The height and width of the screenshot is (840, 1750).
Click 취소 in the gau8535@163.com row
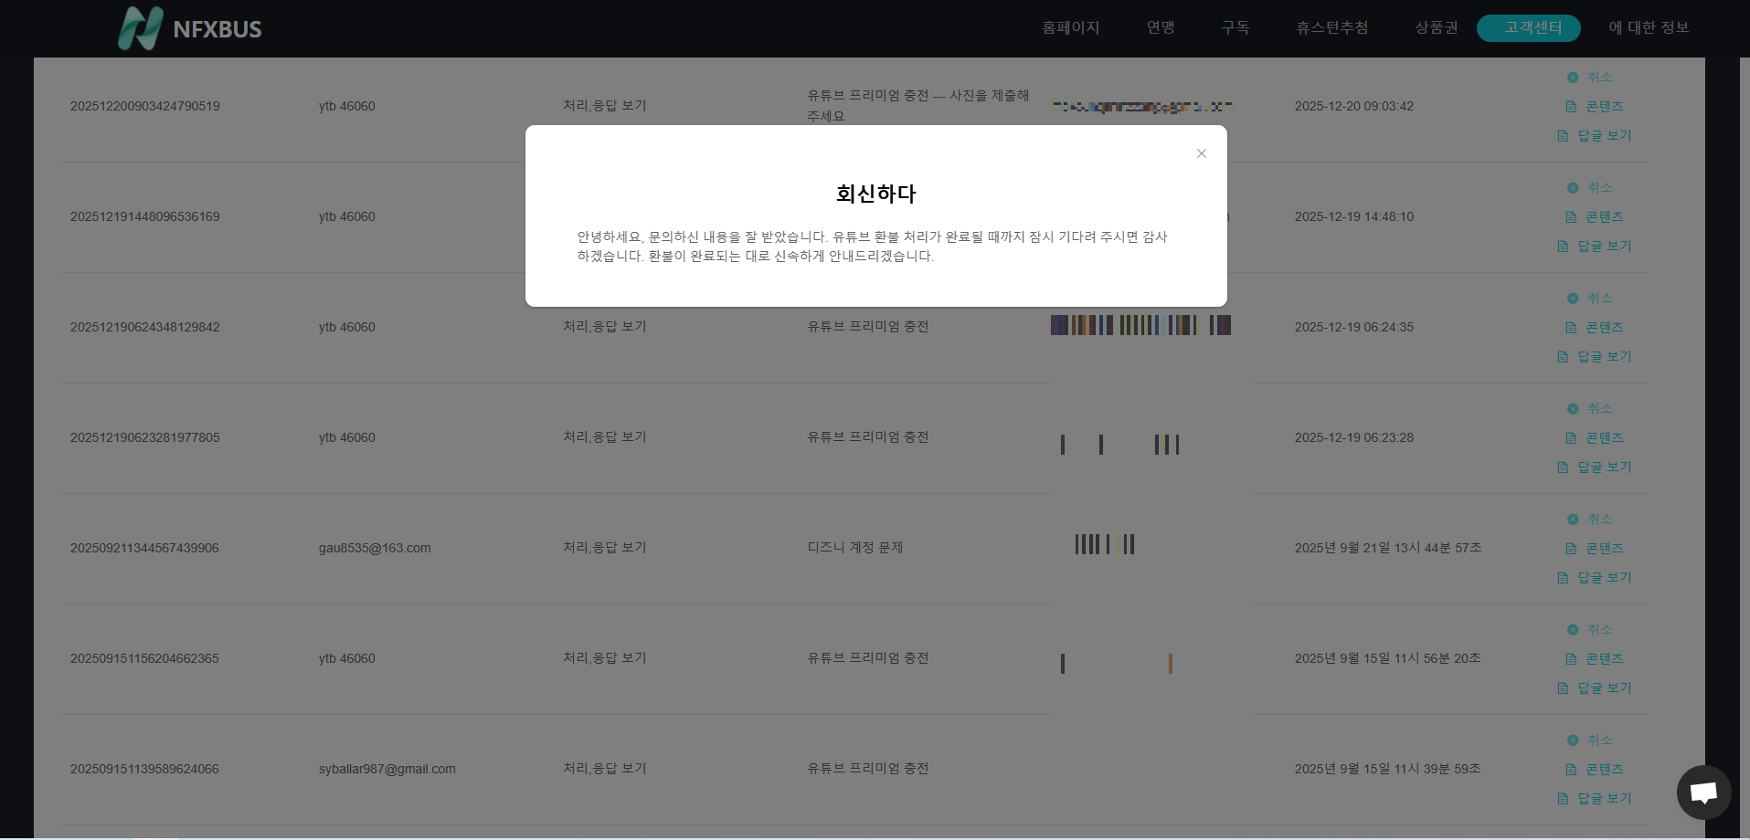point(1590,520)
